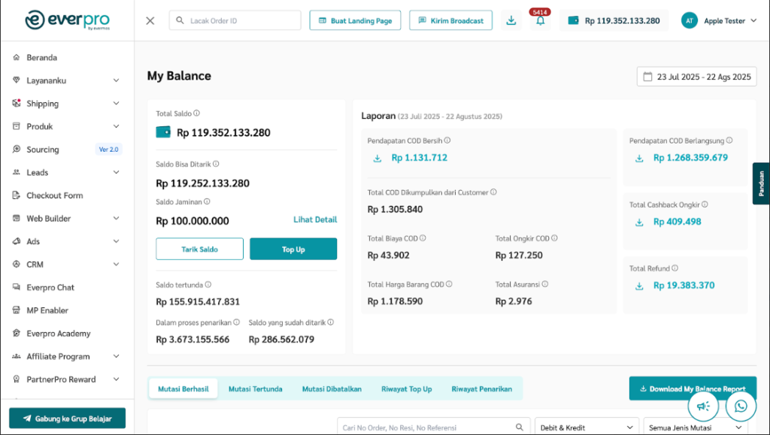Download Total Refund report icon
This screenshot has width=770, height=435.
[639, 285]
